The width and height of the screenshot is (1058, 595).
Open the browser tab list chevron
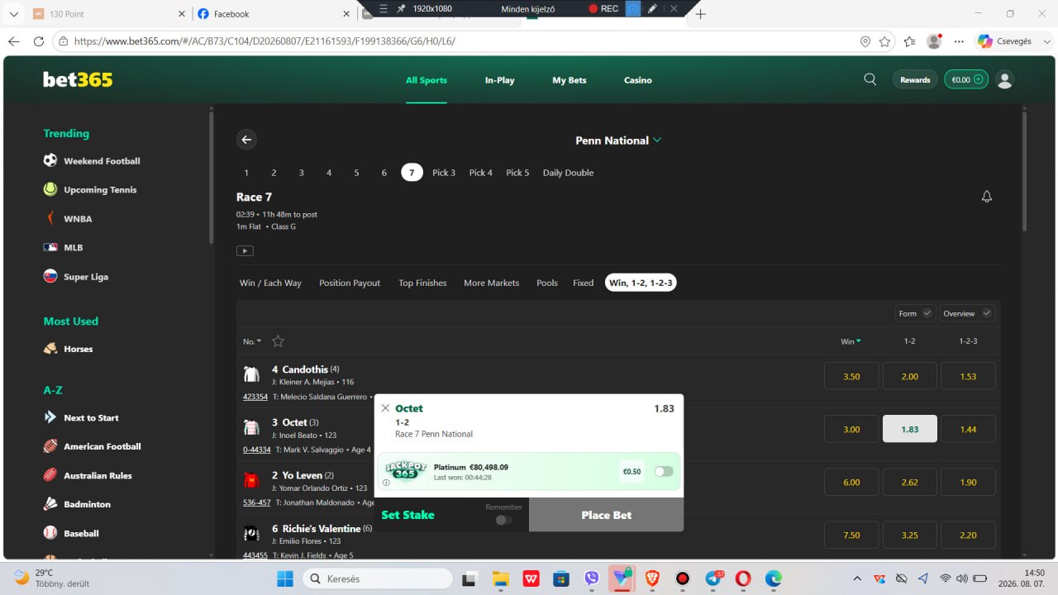point(13,14)
